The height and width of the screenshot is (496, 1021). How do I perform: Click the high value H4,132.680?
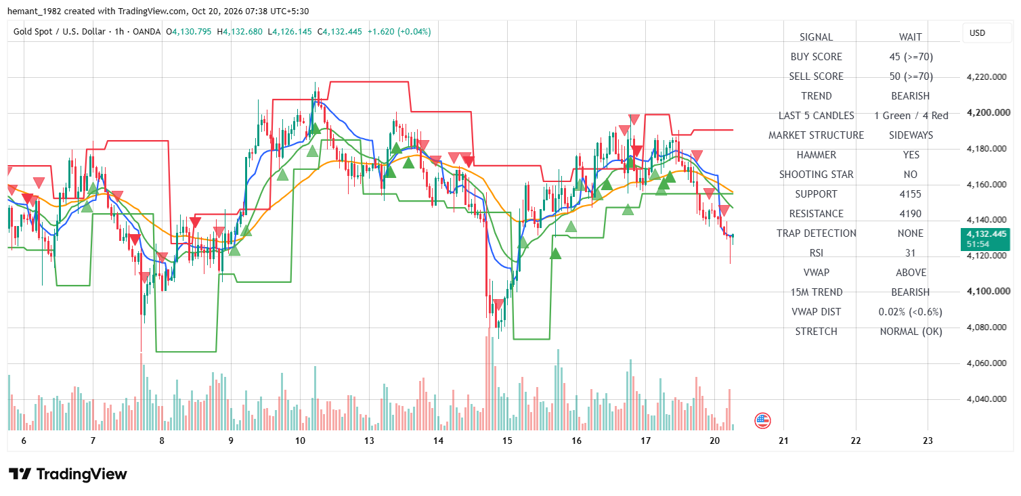240,31
